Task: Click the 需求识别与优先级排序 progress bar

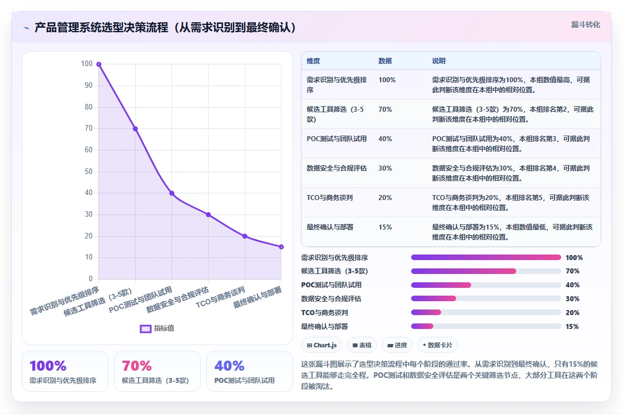Action: (486, 258)
